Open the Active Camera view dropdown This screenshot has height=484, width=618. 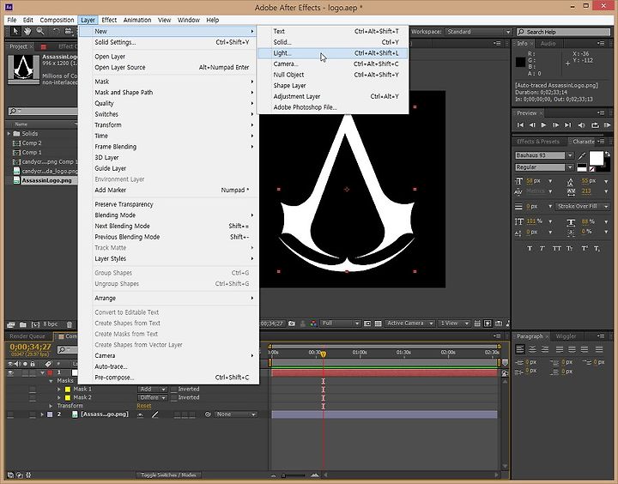coord(409,324)
